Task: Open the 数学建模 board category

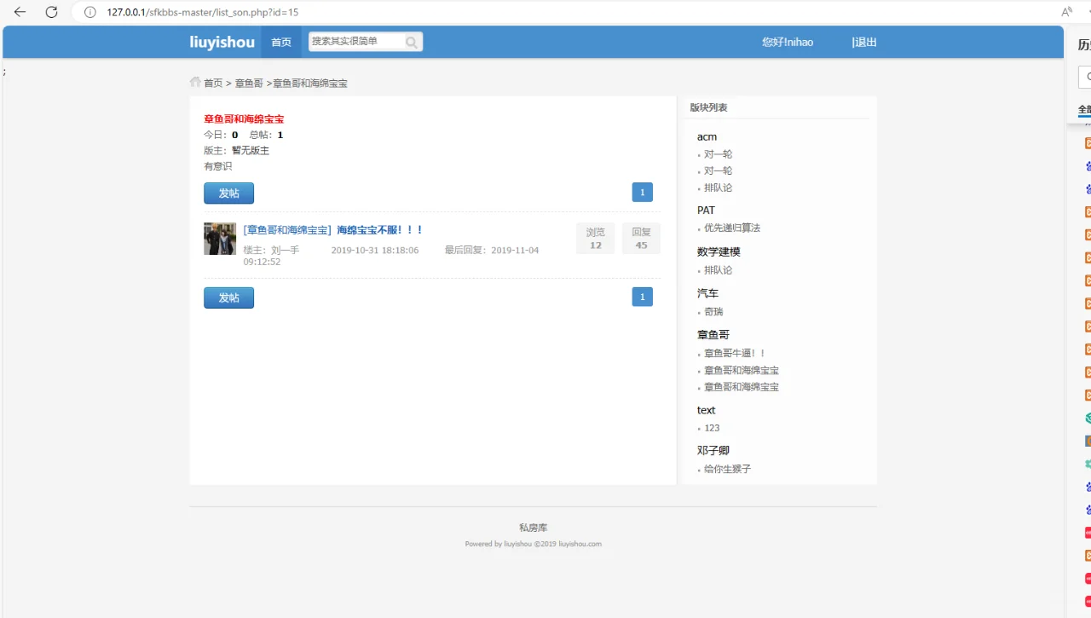Action: 719,251
